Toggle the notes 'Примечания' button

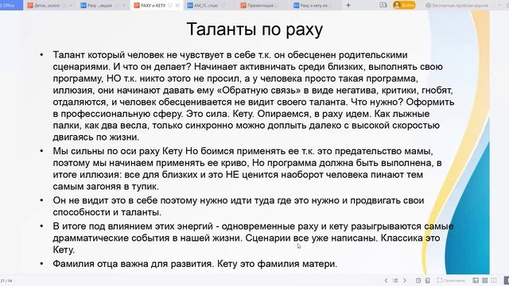451,280
